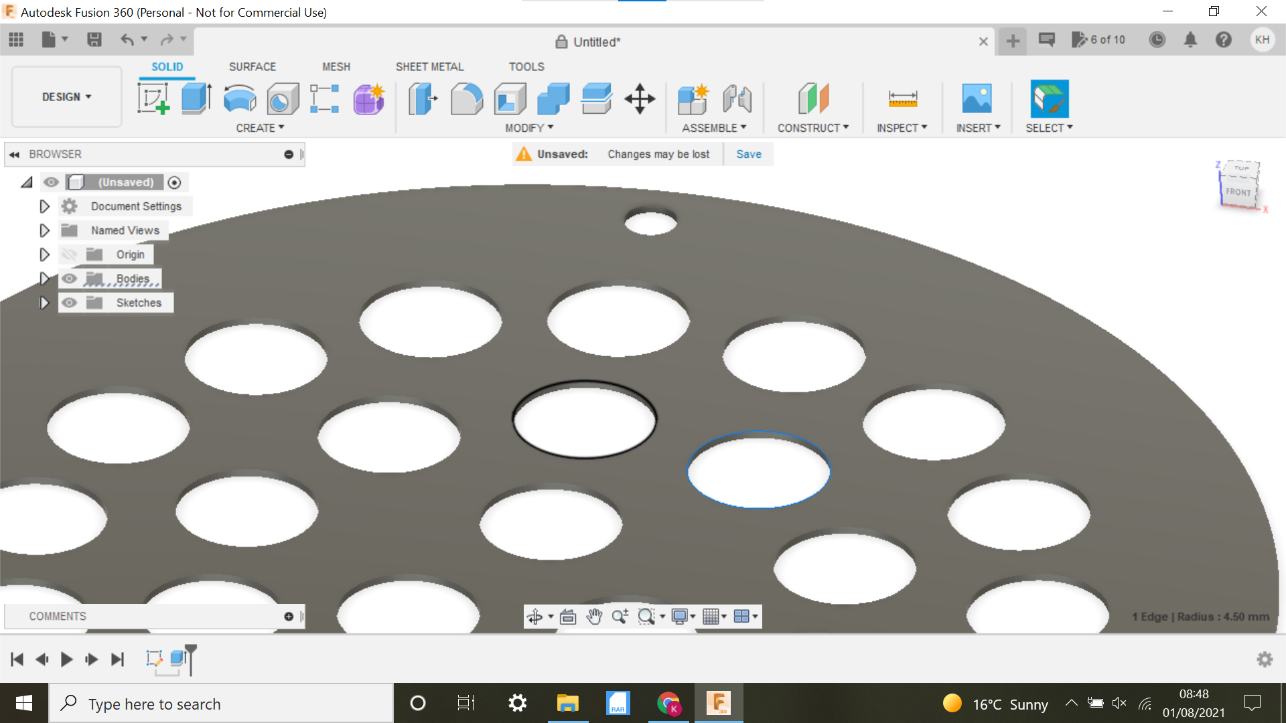This screenshot has height=723, width=1286.
Task: Switch to the MESH tab
Action: point(336,67)
